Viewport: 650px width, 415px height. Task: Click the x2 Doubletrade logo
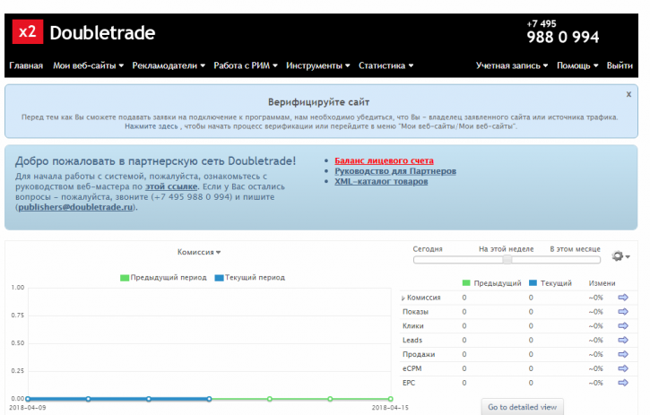(83, 32)
